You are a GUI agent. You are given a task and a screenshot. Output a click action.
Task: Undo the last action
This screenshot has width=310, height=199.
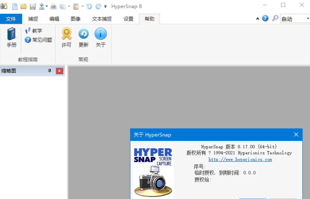point(89,7)
